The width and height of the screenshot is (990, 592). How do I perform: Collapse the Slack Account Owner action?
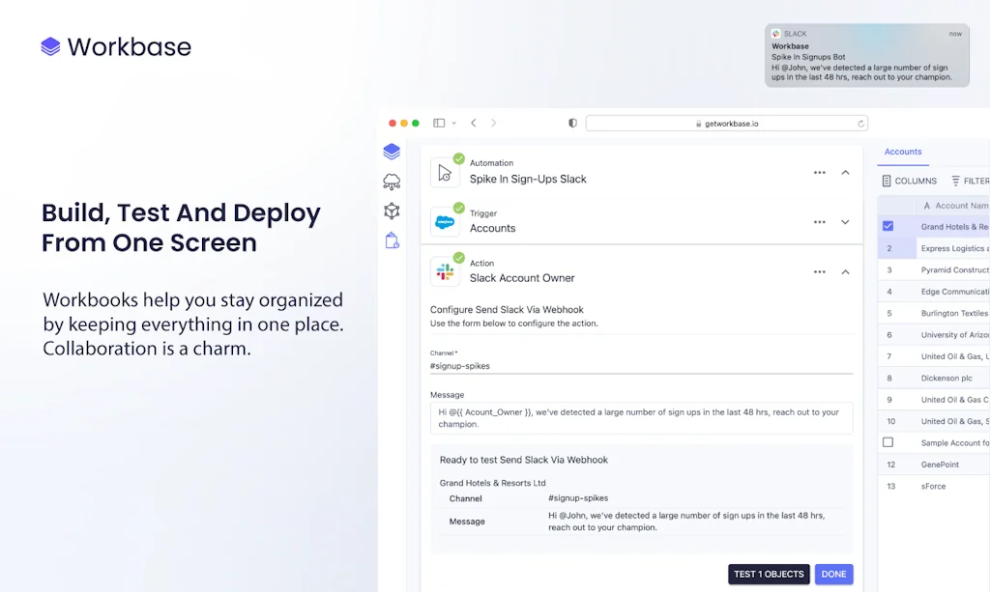point(845,272)
